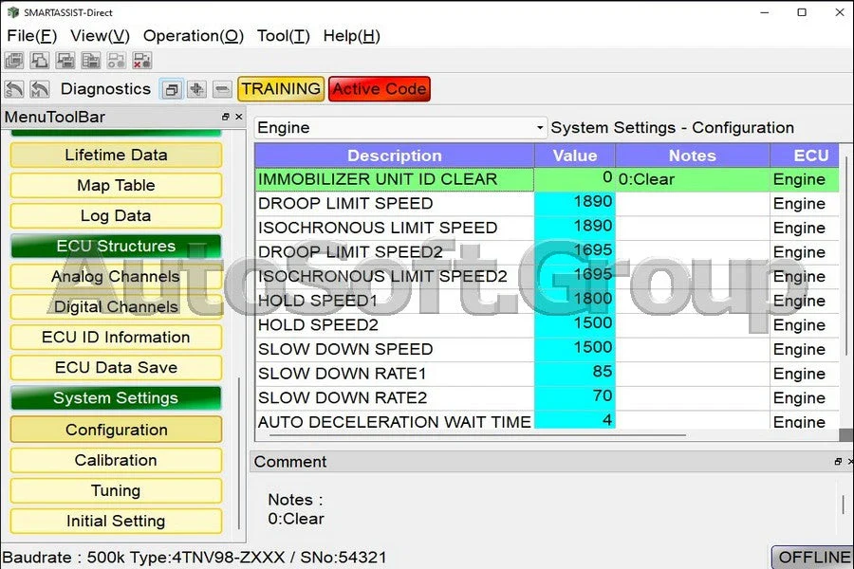
Task: Open the Help menu
Action: pos(352,36)
